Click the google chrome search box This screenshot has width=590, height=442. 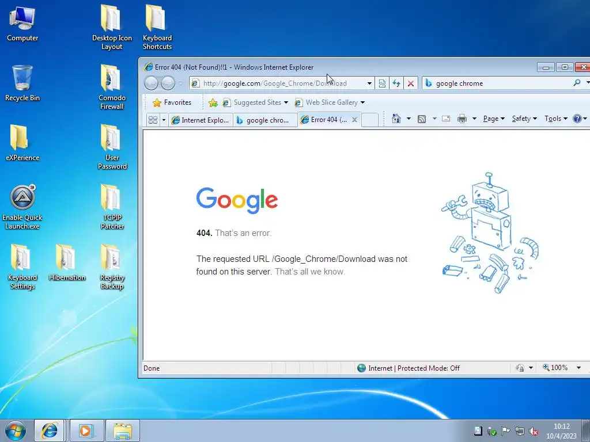tap(502, 83)
